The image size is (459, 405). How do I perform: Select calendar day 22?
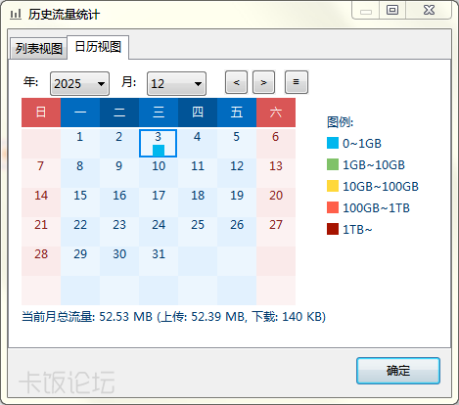point(80,232)
